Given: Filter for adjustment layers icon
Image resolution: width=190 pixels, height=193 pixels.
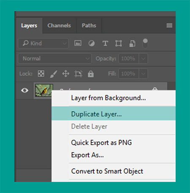Looking at the screenshot, I should [x=92, y=43].
